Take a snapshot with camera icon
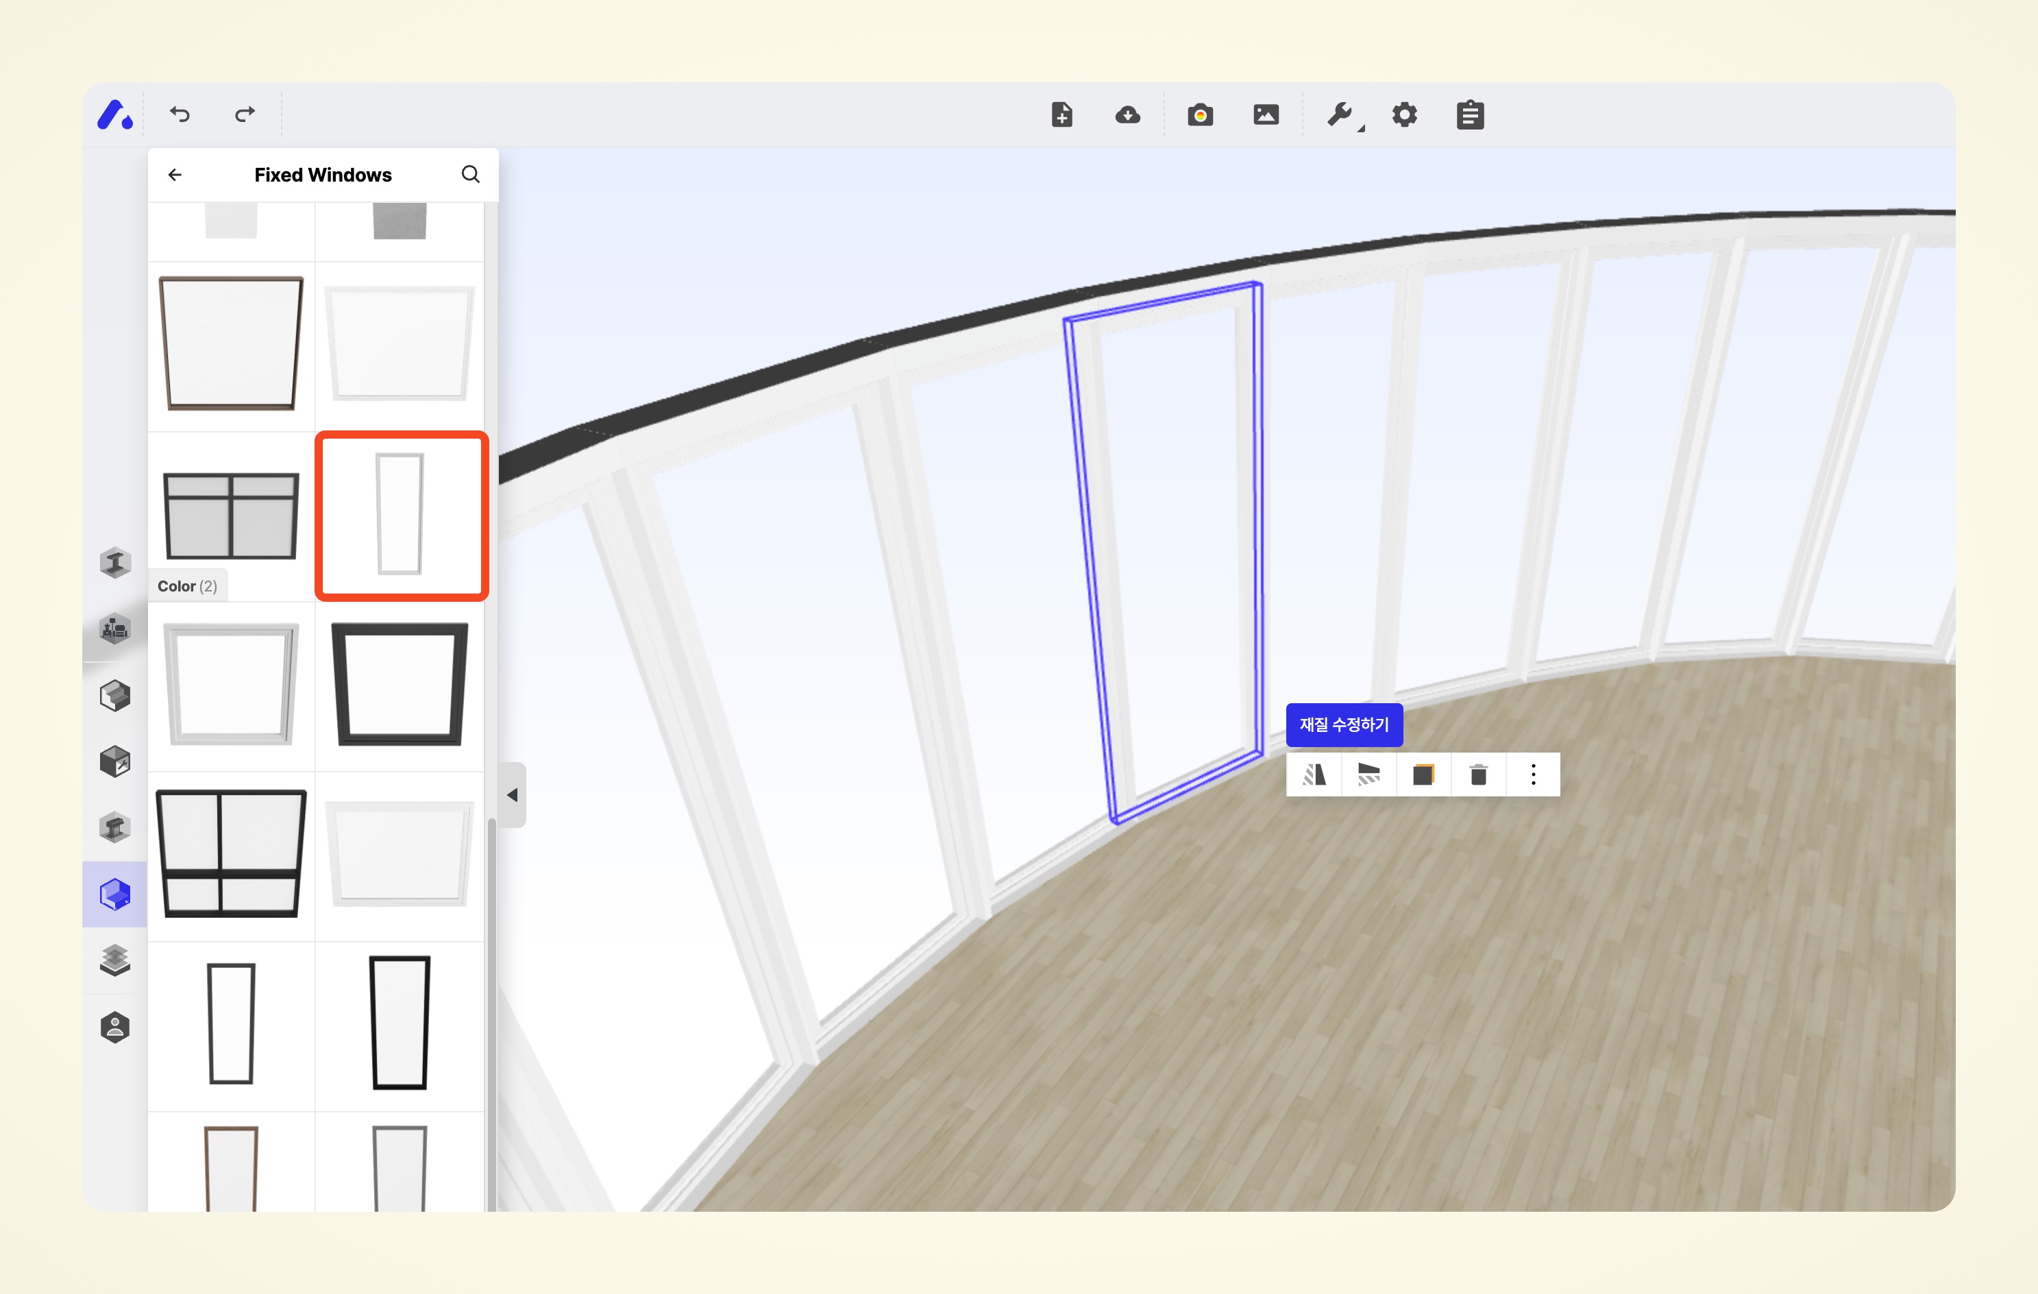 click(1199, 114)
